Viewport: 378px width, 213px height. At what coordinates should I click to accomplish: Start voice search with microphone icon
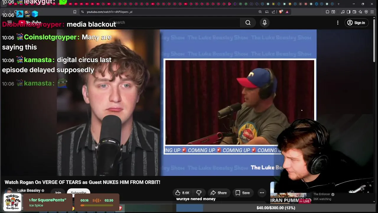pos(265,22)
